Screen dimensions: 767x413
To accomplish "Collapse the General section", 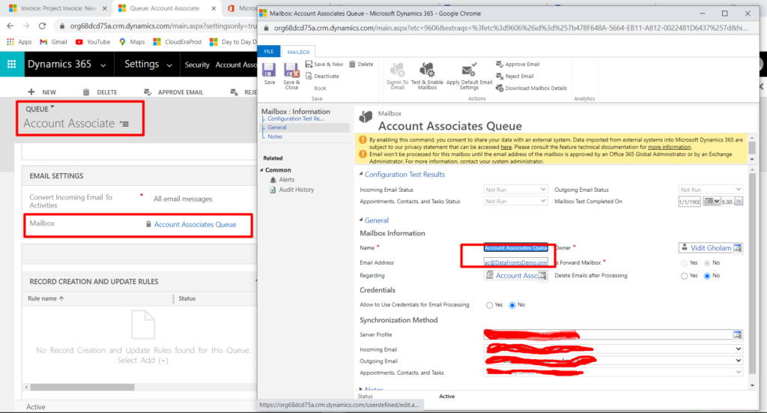I will (x=361, y=220).
